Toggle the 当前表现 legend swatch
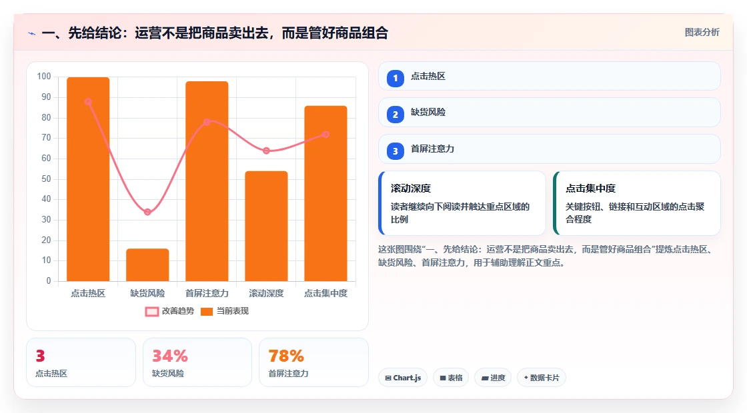 tap(206, 312)
